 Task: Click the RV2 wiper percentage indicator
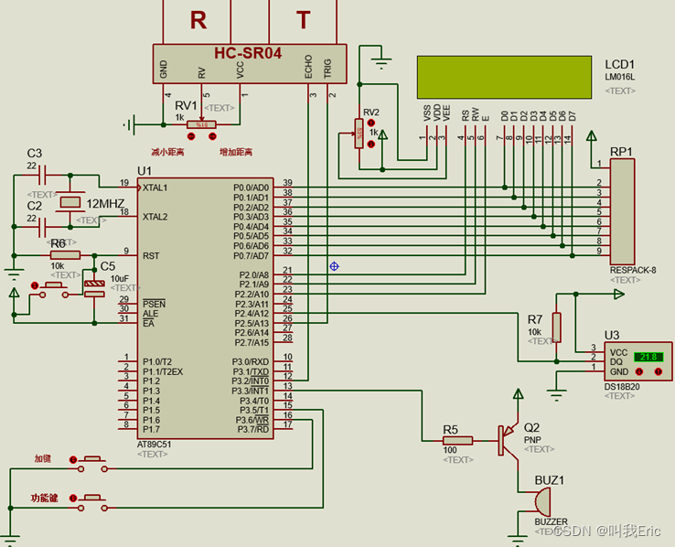coord(359,134)
